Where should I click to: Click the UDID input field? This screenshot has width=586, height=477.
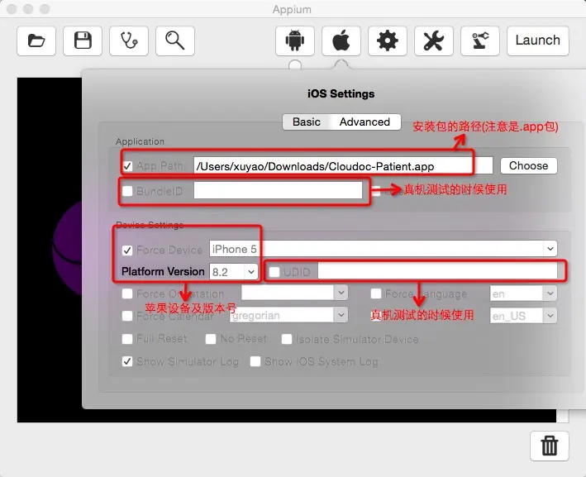437,271
